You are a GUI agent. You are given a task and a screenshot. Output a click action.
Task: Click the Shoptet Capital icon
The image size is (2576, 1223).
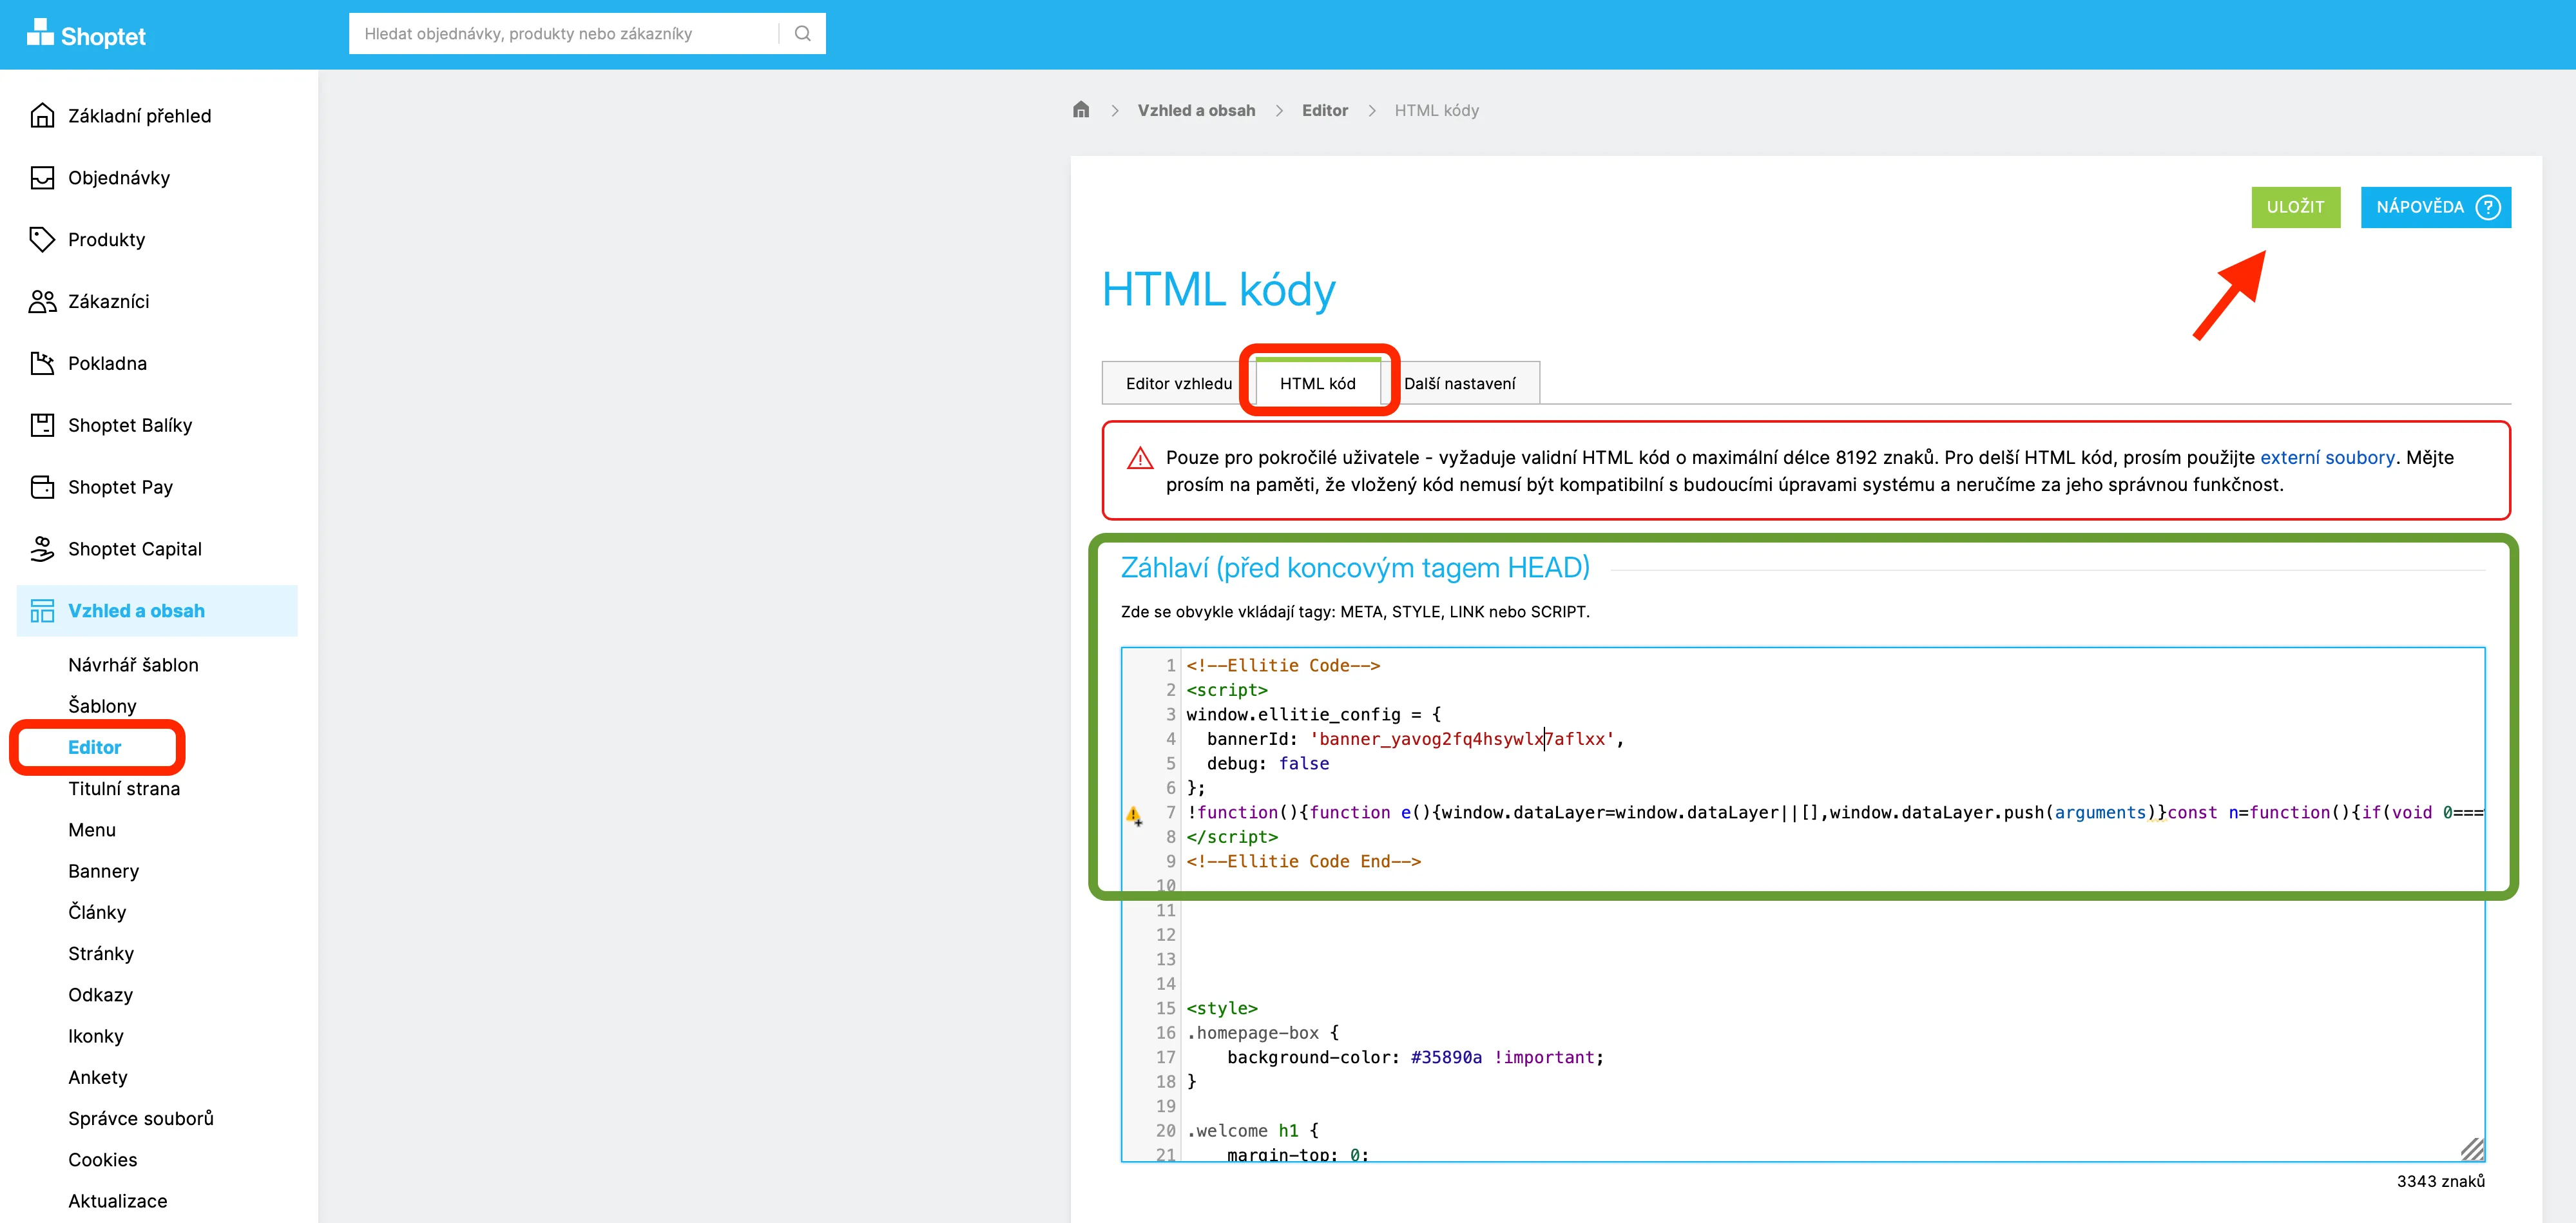[x=41, y=549]
